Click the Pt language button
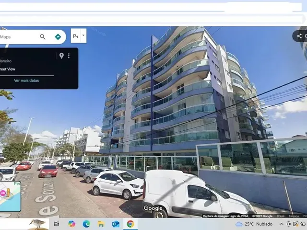307x230 pixels. tap(76, 36)
